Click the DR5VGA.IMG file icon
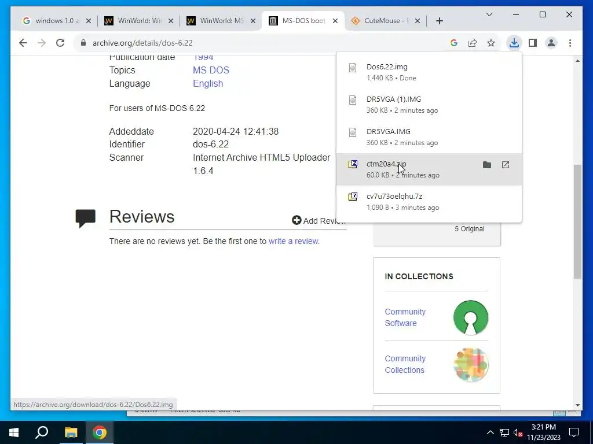The image size is (593, 444). click(x=353, y=132)
